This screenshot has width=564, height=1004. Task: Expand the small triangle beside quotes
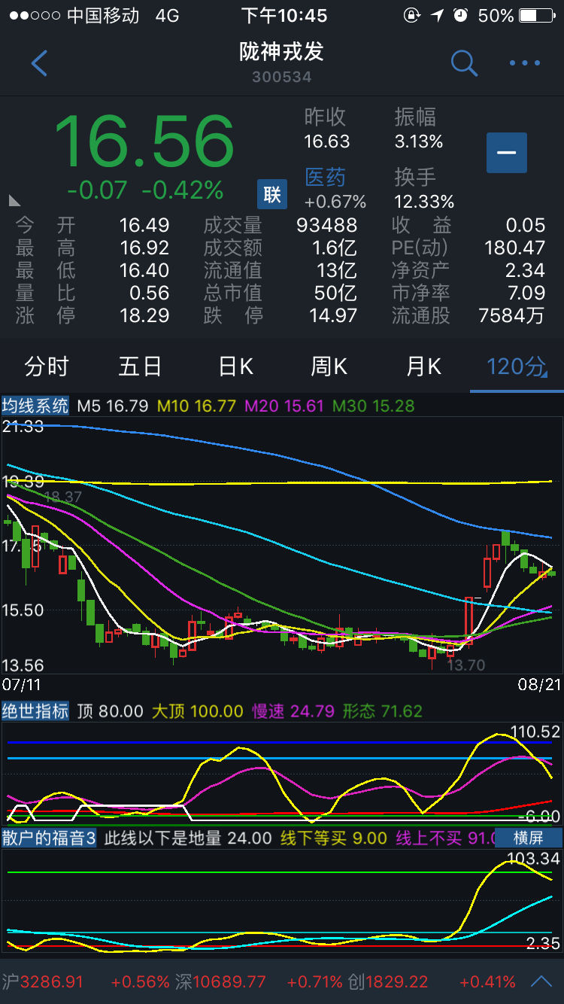(14, 200)
